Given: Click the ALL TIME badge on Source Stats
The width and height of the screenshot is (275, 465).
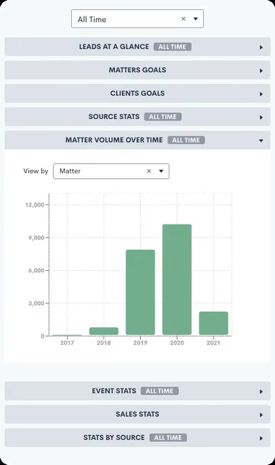Looking at the screenshot, I should click(x=163, y=117).
